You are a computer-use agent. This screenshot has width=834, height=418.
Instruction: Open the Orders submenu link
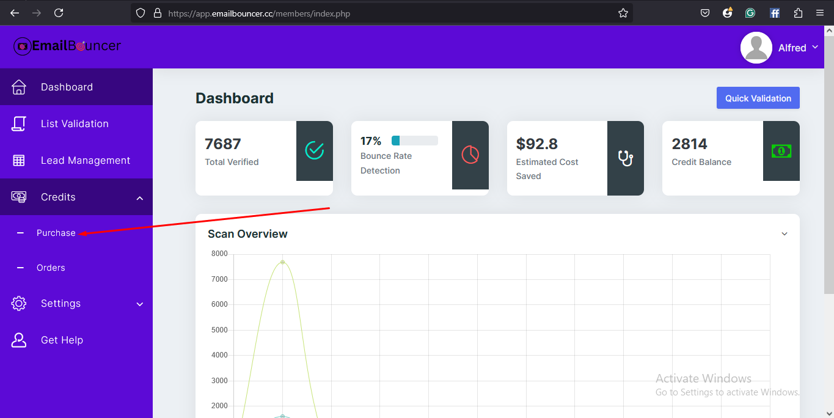[x=51, y=268]
